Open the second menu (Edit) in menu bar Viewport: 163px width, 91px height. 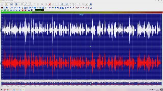pyautogui.click(x=7, y=2)
